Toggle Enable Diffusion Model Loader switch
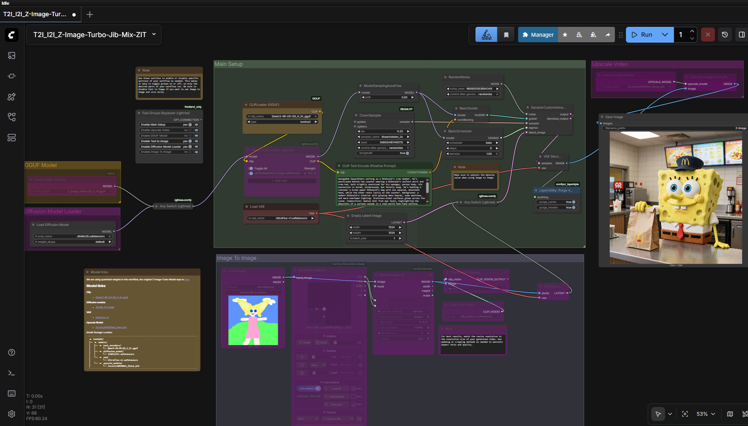 (190, 146)
